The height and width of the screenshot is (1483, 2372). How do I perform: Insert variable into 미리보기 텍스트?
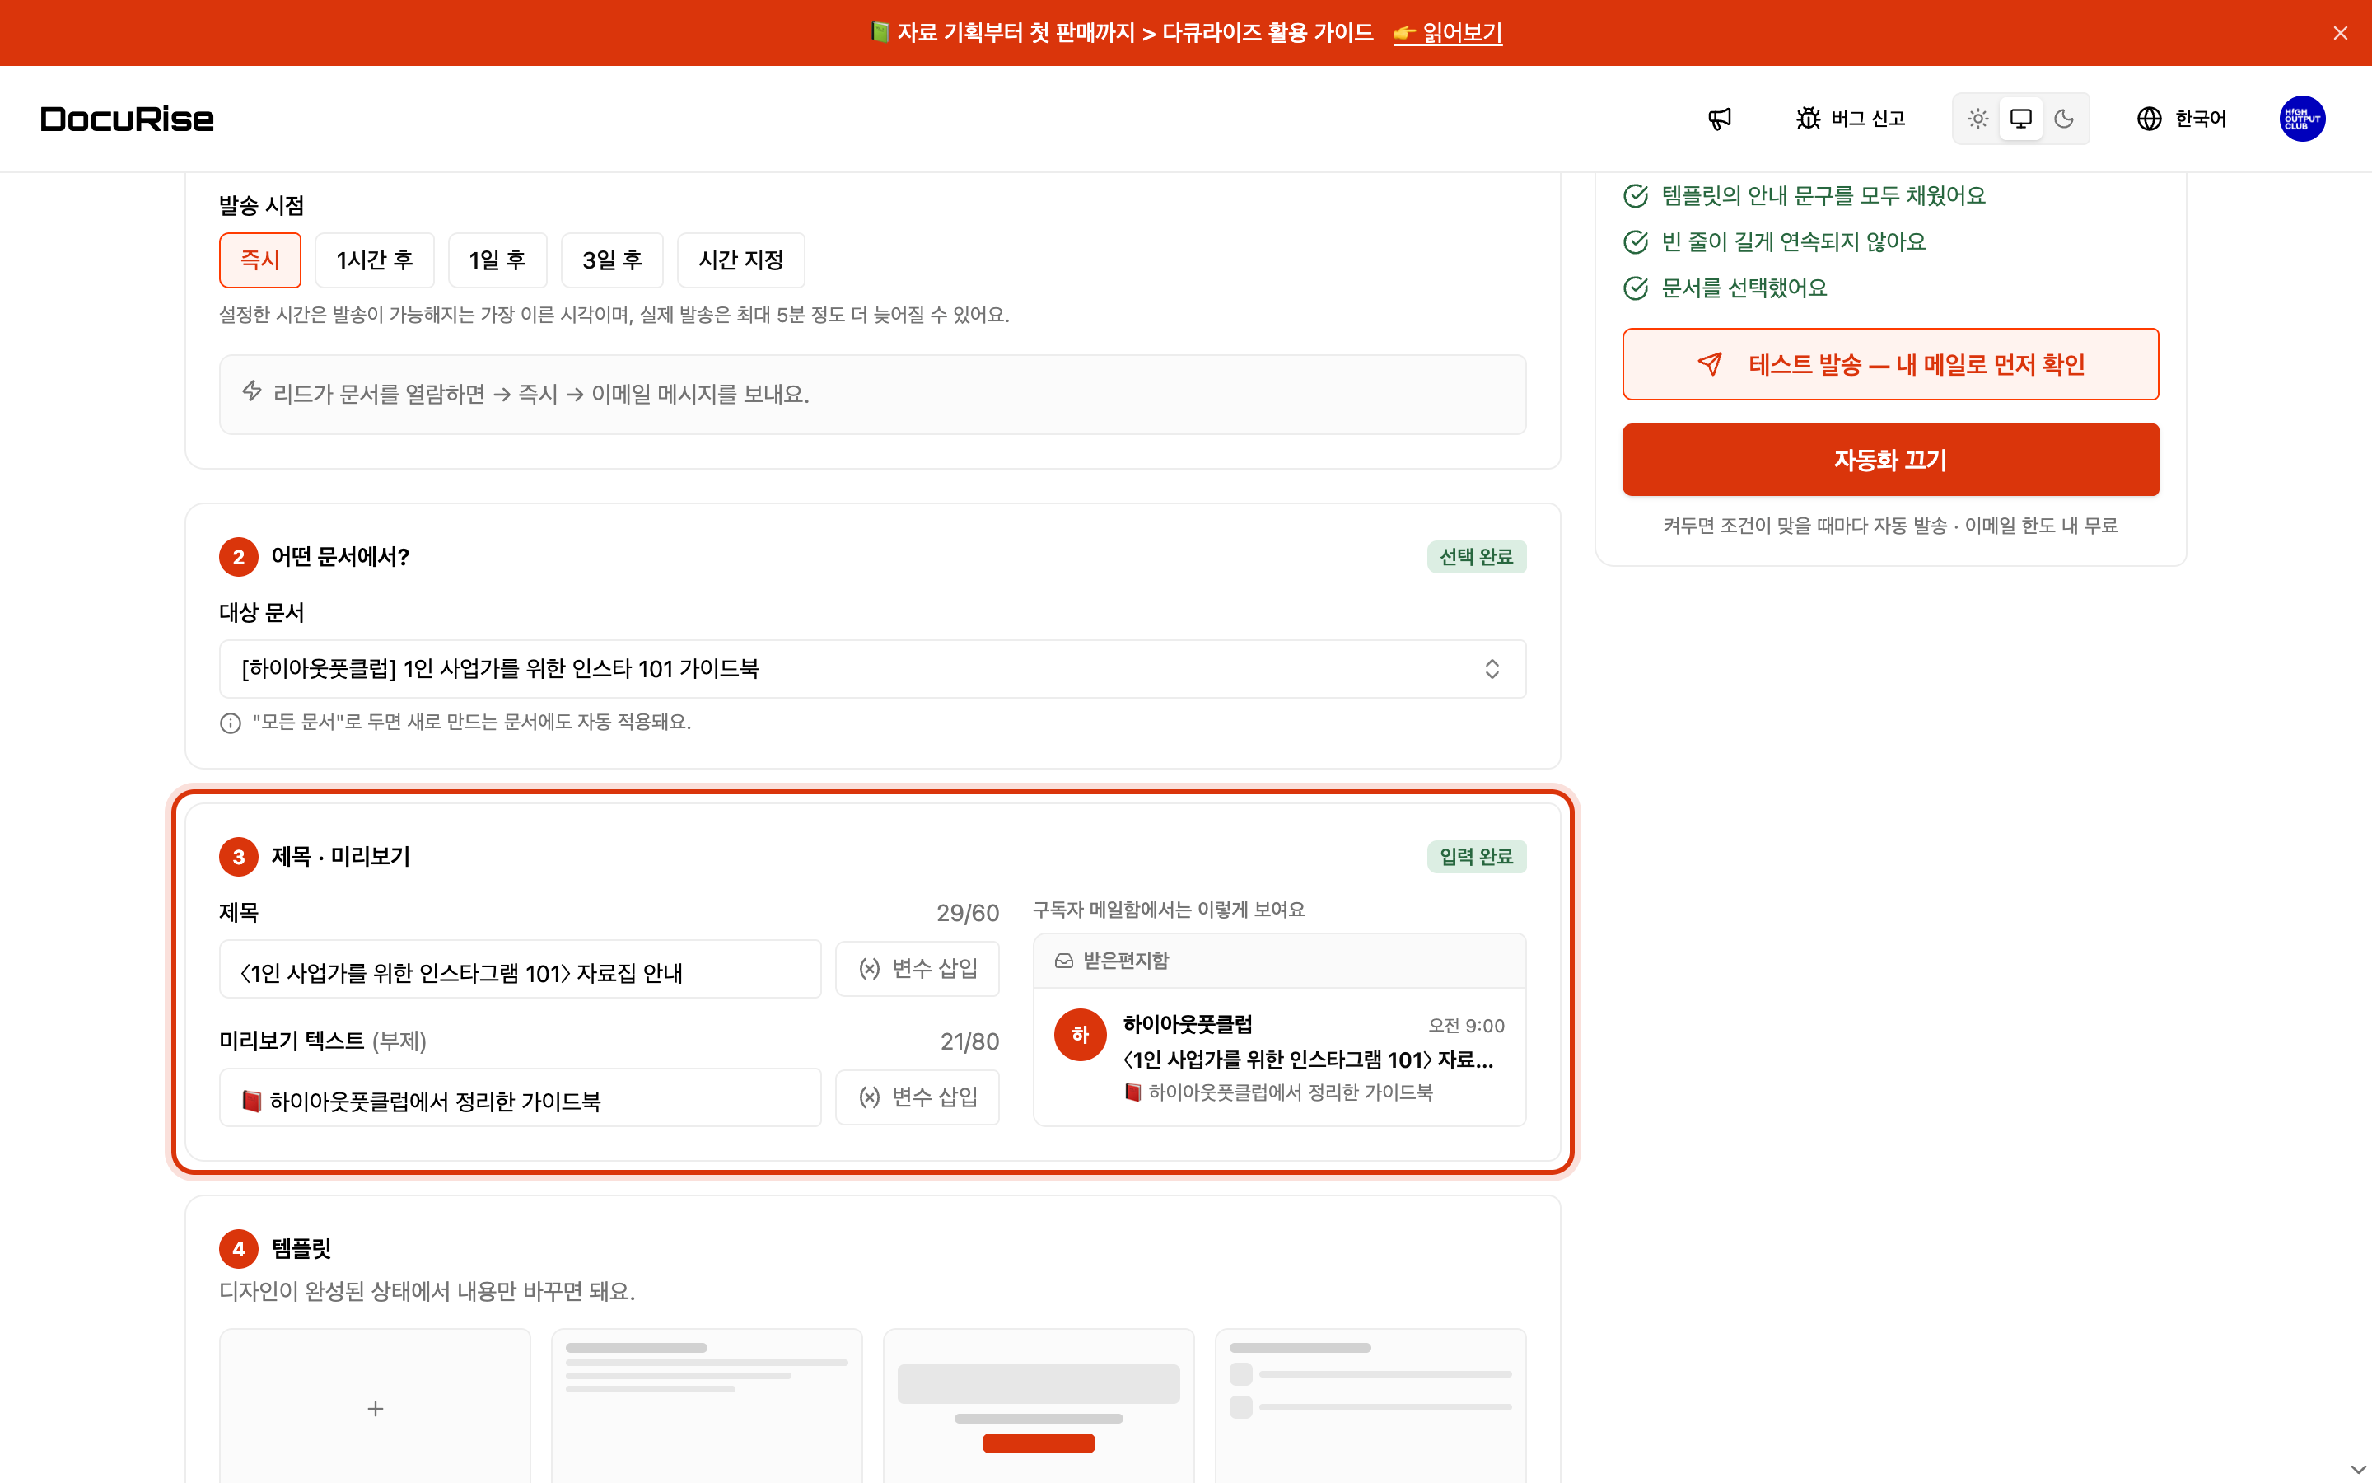pyautogui.click(x=918, y=1097)
